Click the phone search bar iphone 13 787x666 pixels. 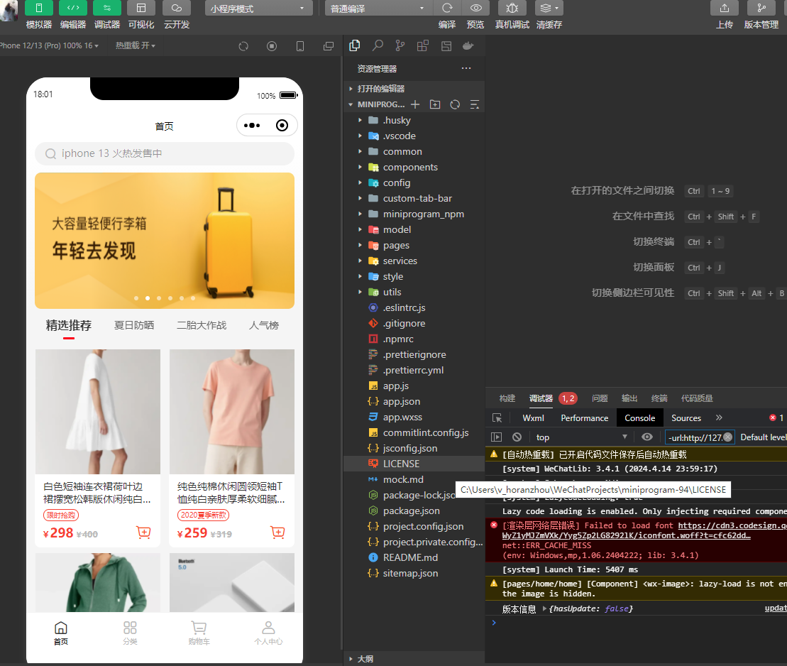[x=165, y=153]
